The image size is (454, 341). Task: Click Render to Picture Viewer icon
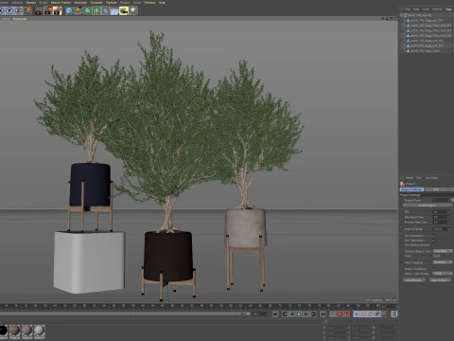pos(48,10)
